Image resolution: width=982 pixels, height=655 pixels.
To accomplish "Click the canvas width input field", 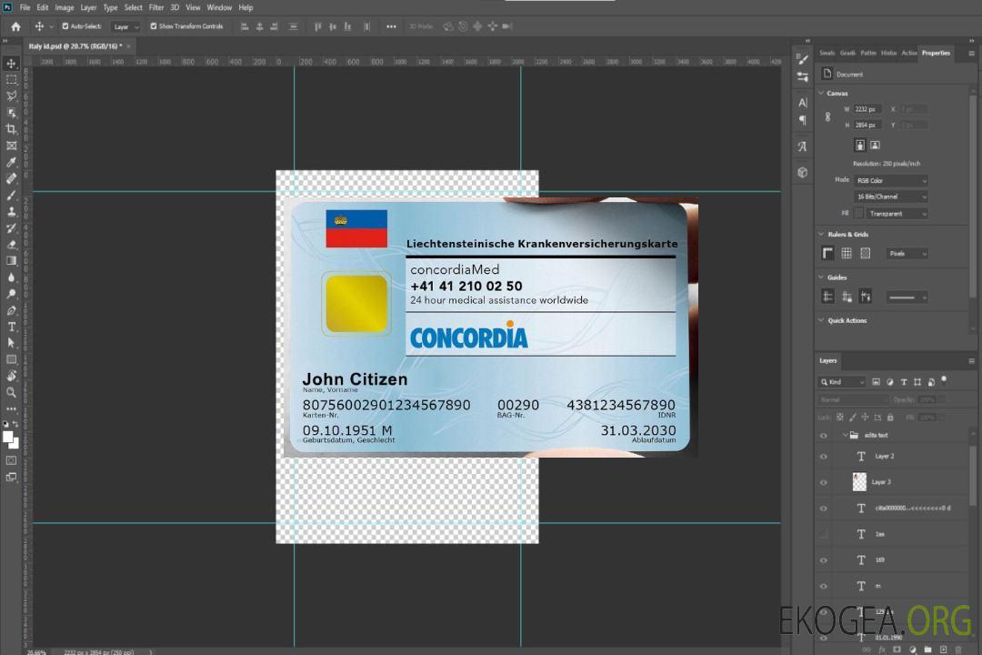I will 867,109.
